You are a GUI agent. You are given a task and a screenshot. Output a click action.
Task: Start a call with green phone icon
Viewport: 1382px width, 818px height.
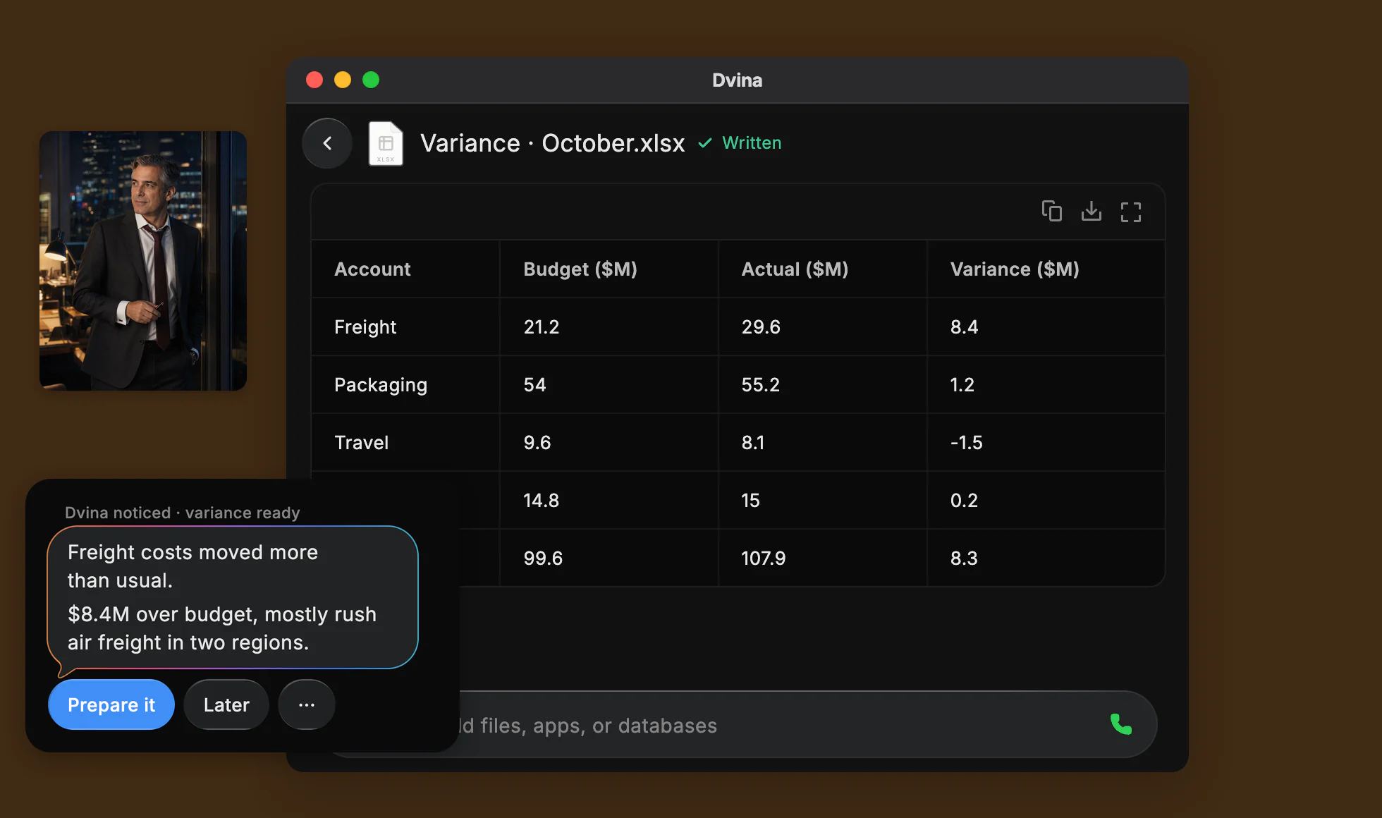tap(1121, 724)
